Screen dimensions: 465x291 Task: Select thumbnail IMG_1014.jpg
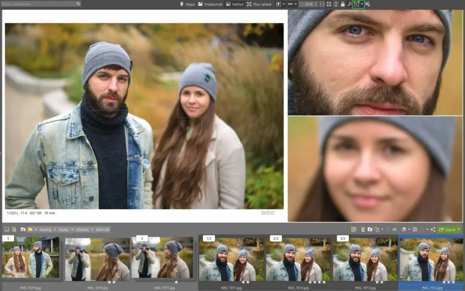click(298, 259)
